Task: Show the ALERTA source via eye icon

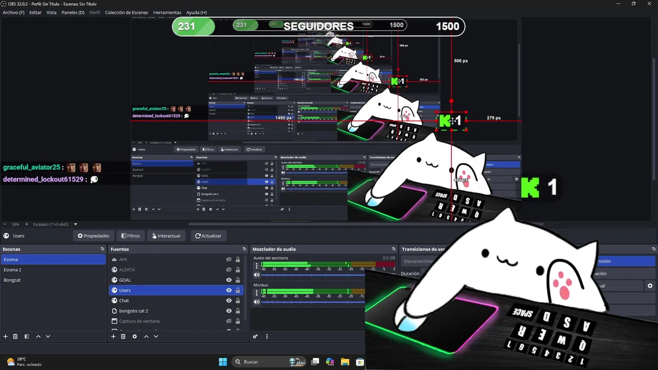Action: (229, 270)
